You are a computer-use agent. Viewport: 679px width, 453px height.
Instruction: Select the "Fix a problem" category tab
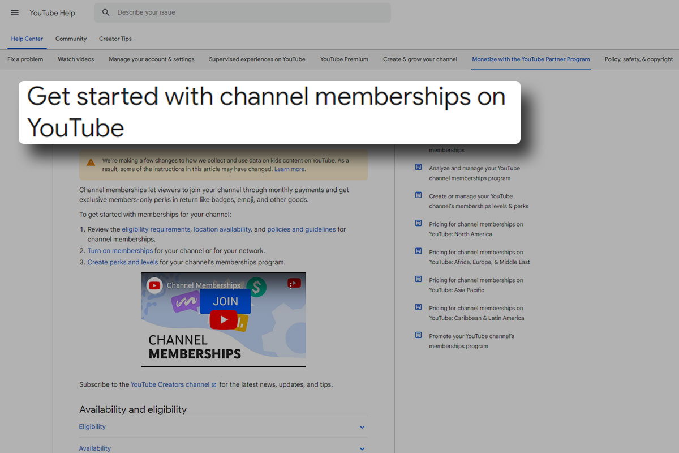pyautogui.click(x=25, y=58)
